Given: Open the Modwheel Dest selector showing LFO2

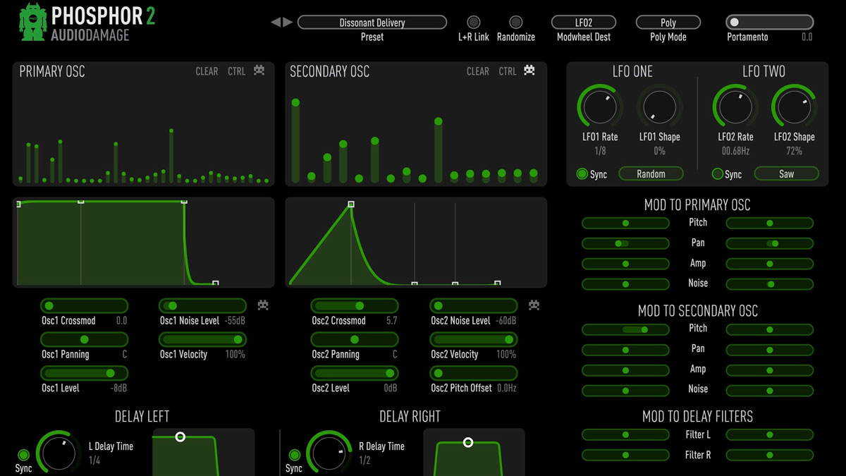Looking at the screenshot, I should pos(584,22).
